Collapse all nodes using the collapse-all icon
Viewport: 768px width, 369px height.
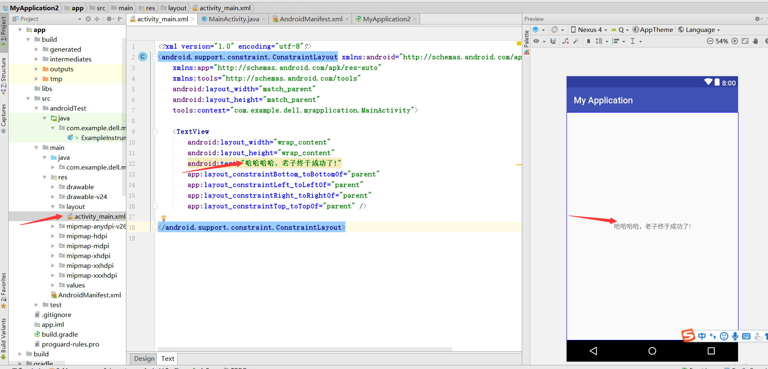tap(98, 19)
